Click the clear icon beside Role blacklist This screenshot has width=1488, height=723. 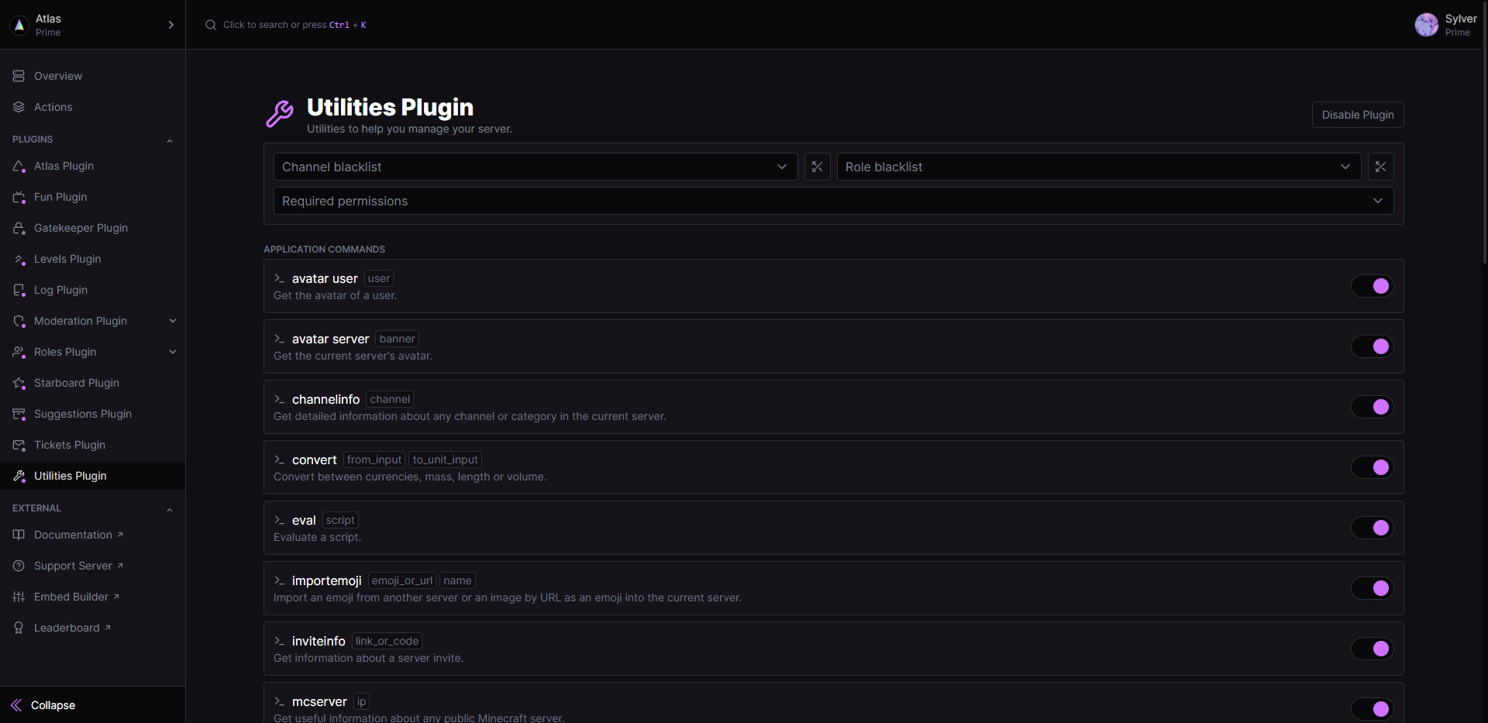(1380, 167)
